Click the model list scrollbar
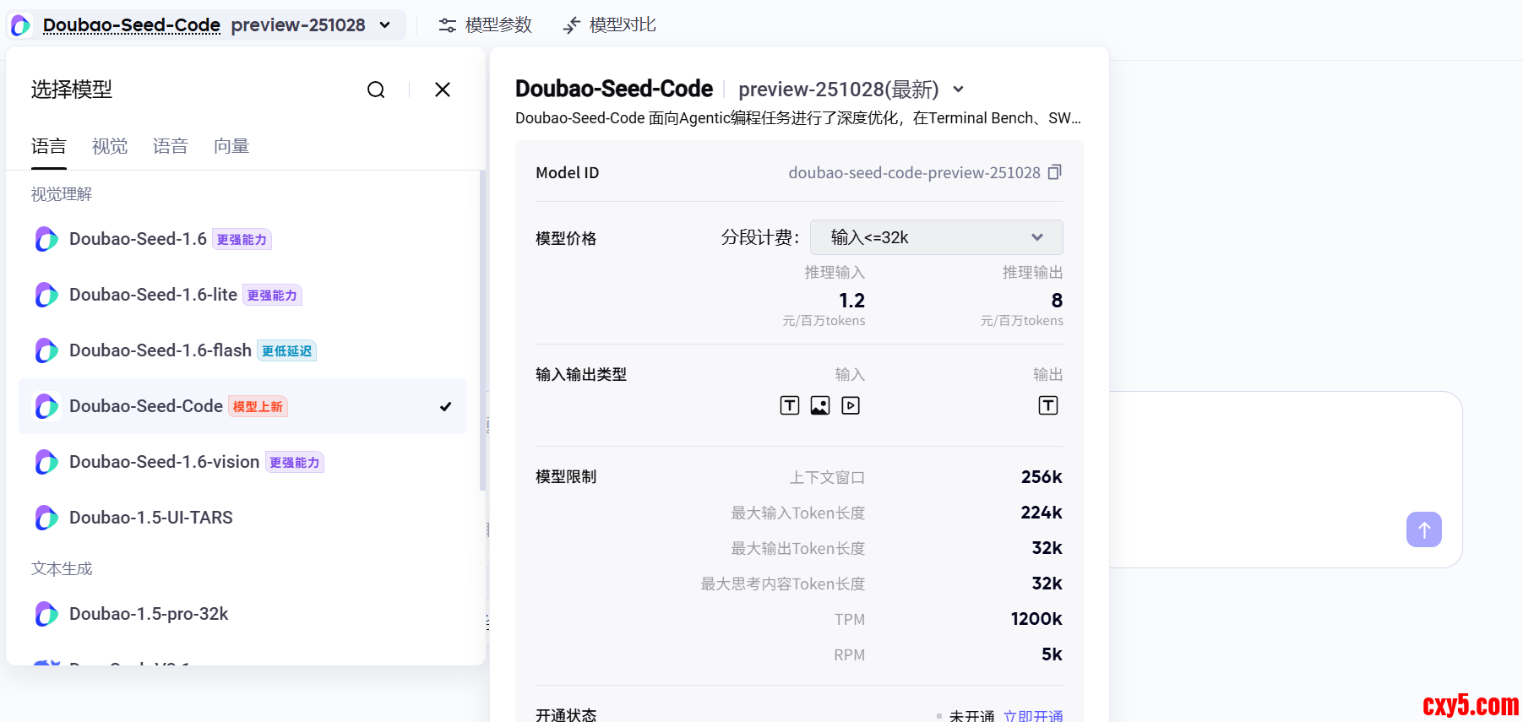Viewport: 1523px width, 722px height. click(482, 329)
